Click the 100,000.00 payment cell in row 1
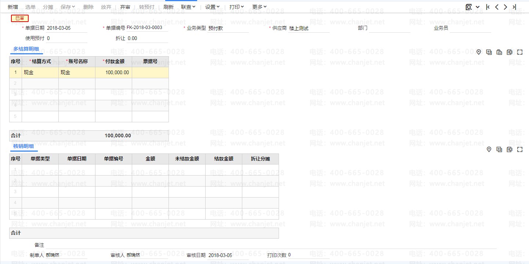 (x=113, y=73)
